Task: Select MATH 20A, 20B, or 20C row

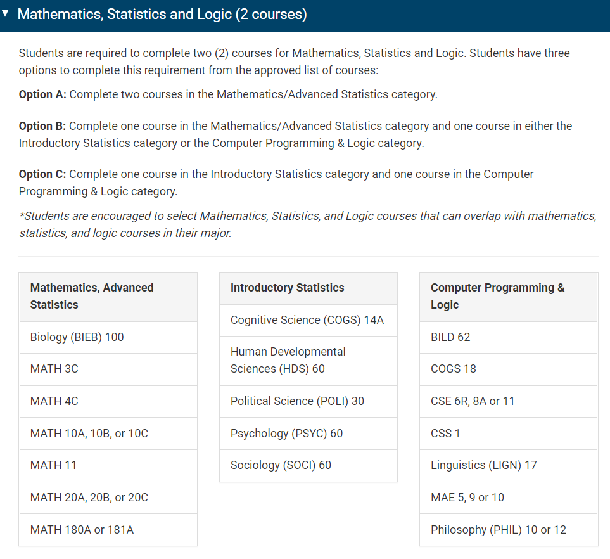Action: tap(108, 498)
